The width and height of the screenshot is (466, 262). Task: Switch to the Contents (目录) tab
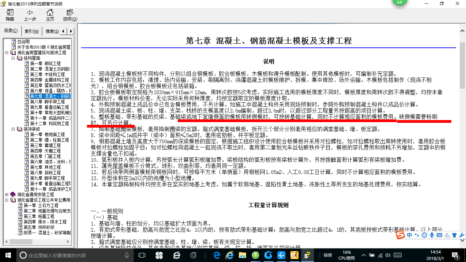pyautogui.click(x=11, y=31)
